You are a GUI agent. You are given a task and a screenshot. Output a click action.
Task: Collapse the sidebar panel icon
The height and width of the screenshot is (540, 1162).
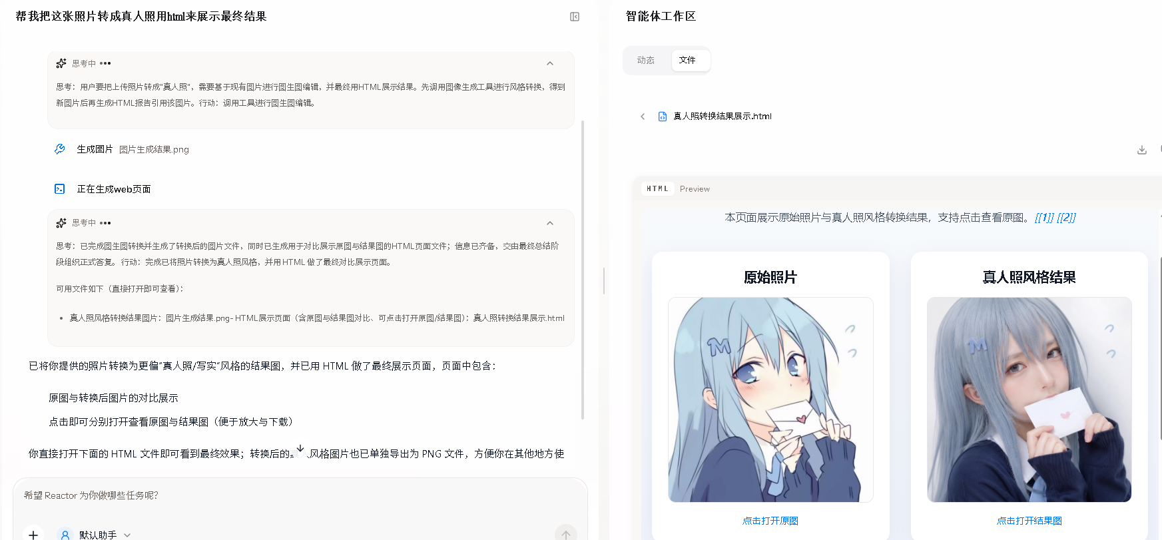575,17
